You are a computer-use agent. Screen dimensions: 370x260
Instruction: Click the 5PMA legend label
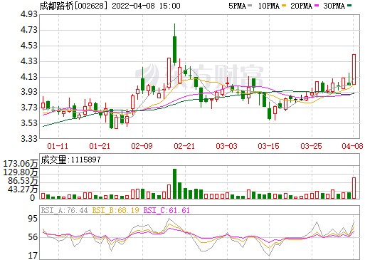(x=237, y=6)
